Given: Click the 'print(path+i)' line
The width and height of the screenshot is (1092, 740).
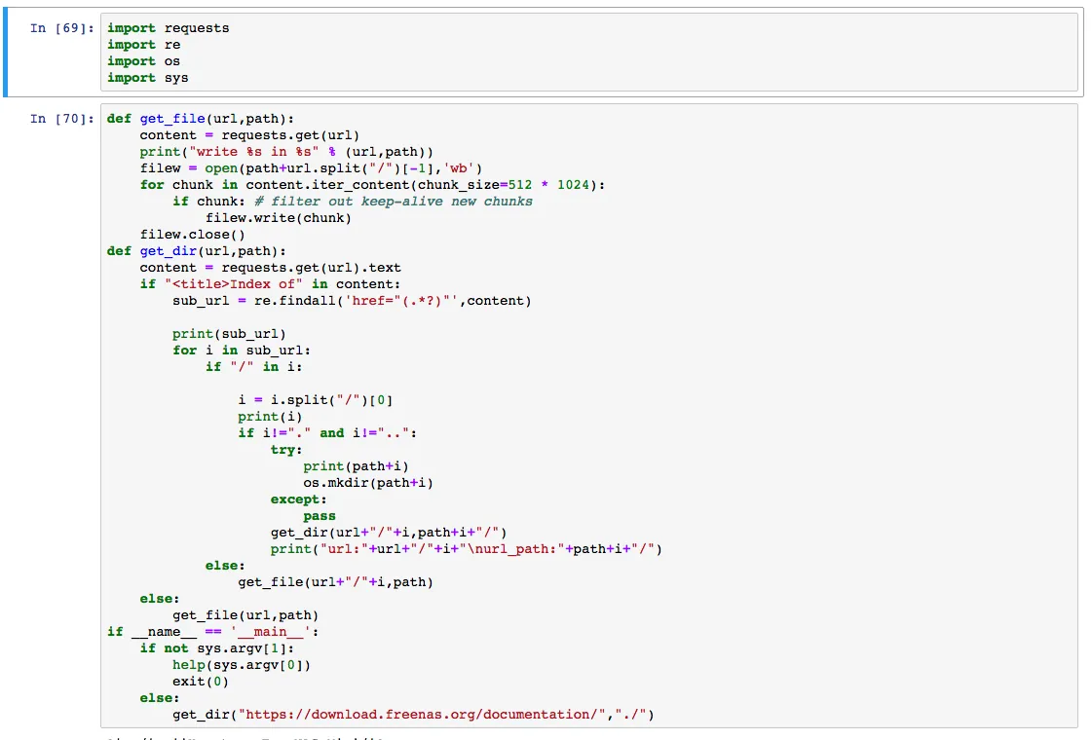Looking at the screenshot, I should pyautogui.click(x=356, y=466).
